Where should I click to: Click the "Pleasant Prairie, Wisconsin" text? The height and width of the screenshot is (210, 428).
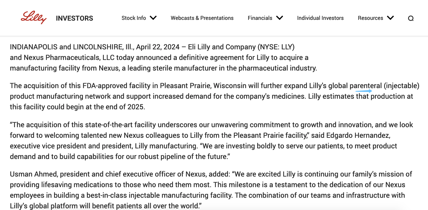tap(203, 86)
